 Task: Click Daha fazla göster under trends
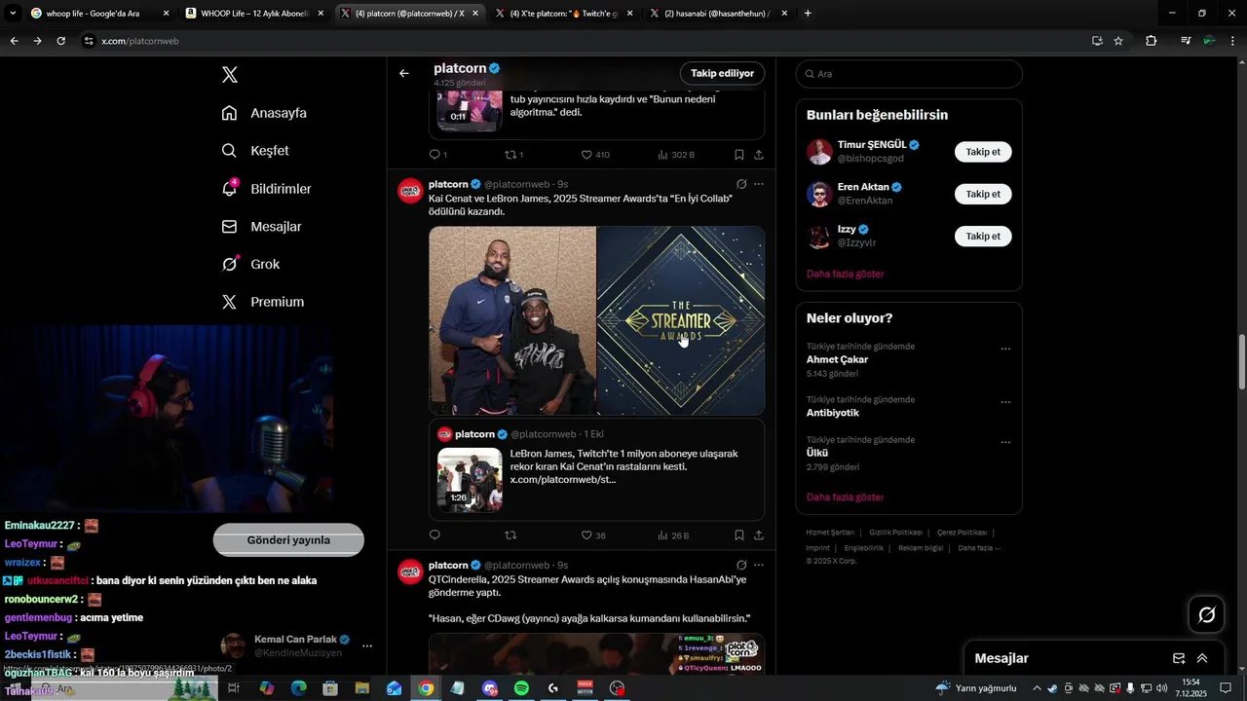tap(845, 497)
